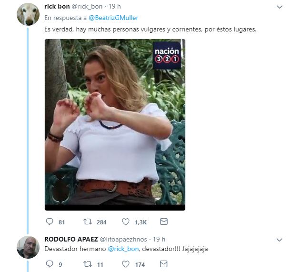
Task: Like rick bon's tweet with 1,3K likes
Action: pyautogui.click(x=126, y=222)
